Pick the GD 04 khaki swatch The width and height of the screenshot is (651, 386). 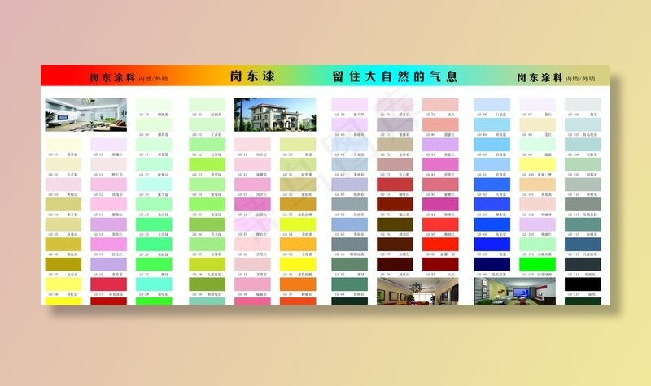click(x=63, y=205)
